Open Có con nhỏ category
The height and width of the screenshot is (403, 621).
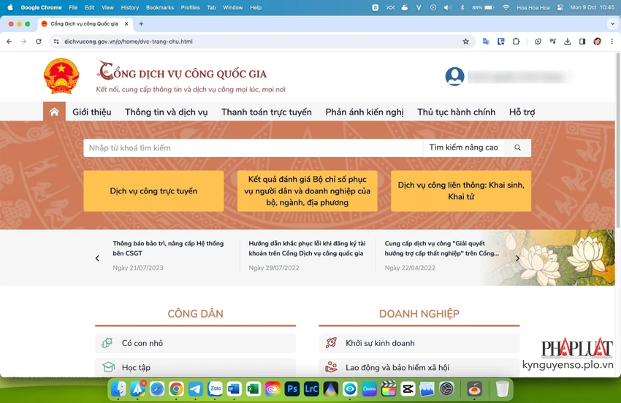196,343
